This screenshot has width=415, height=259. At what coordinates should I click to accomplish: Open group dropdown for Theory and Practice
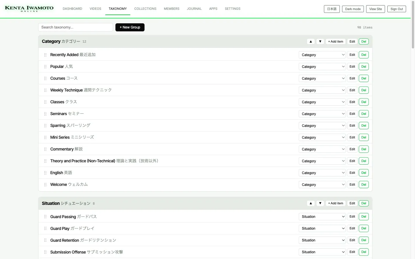[322, 161]
